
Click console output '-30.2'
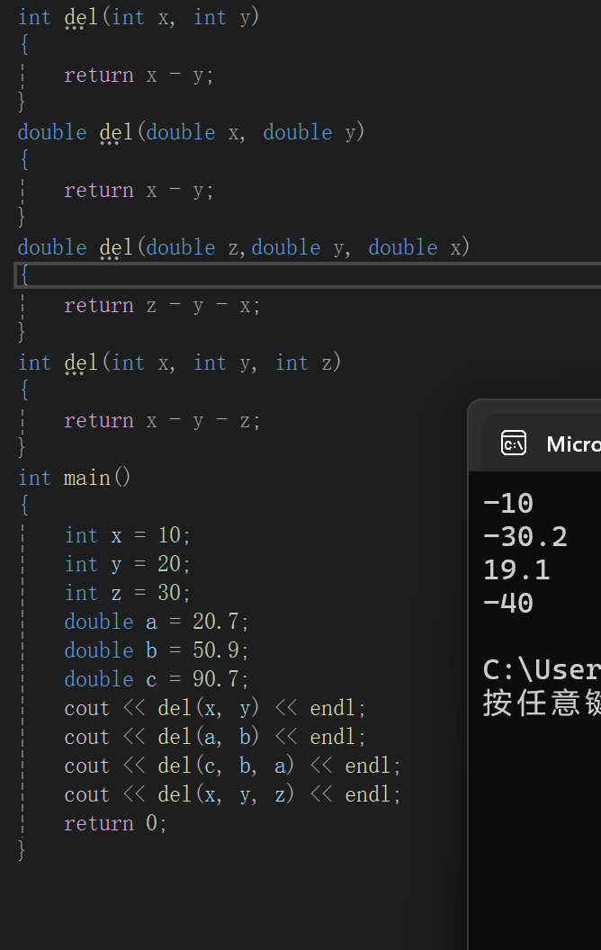[525, 537]
